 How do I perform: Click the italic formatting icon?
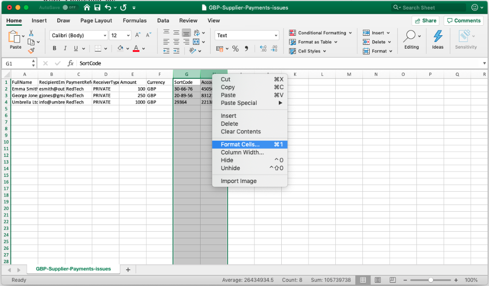65,48
